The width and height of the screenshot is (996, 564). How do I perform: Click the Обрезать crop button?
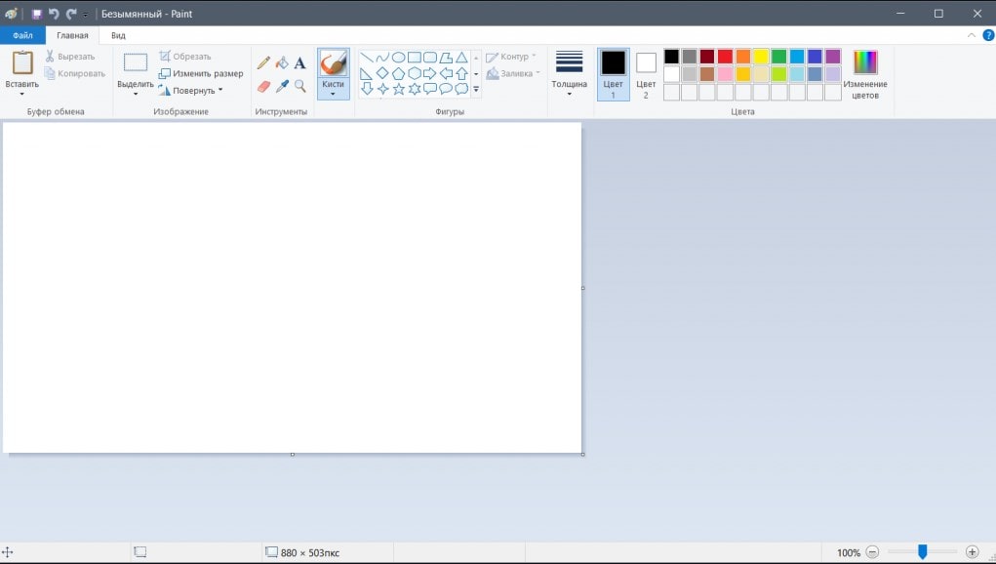[x=184, y=57]
